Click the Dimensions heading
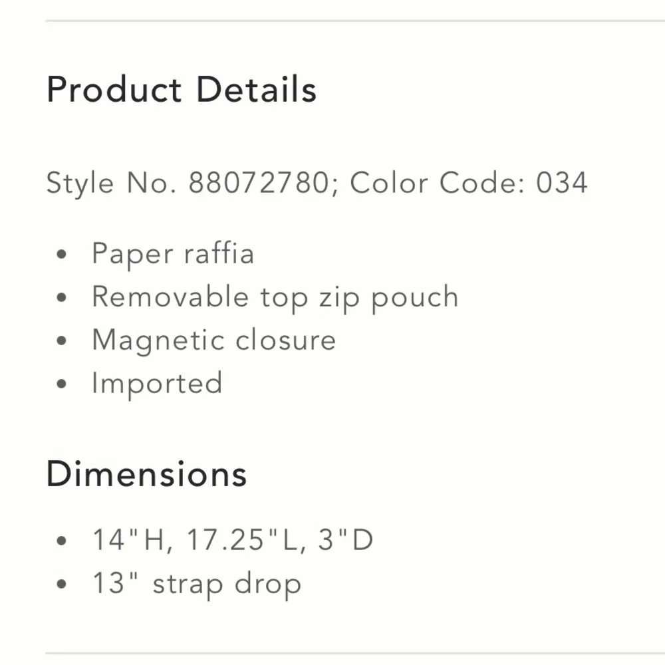This screenshot has width=665, height=665. click(x=146, y=473)
